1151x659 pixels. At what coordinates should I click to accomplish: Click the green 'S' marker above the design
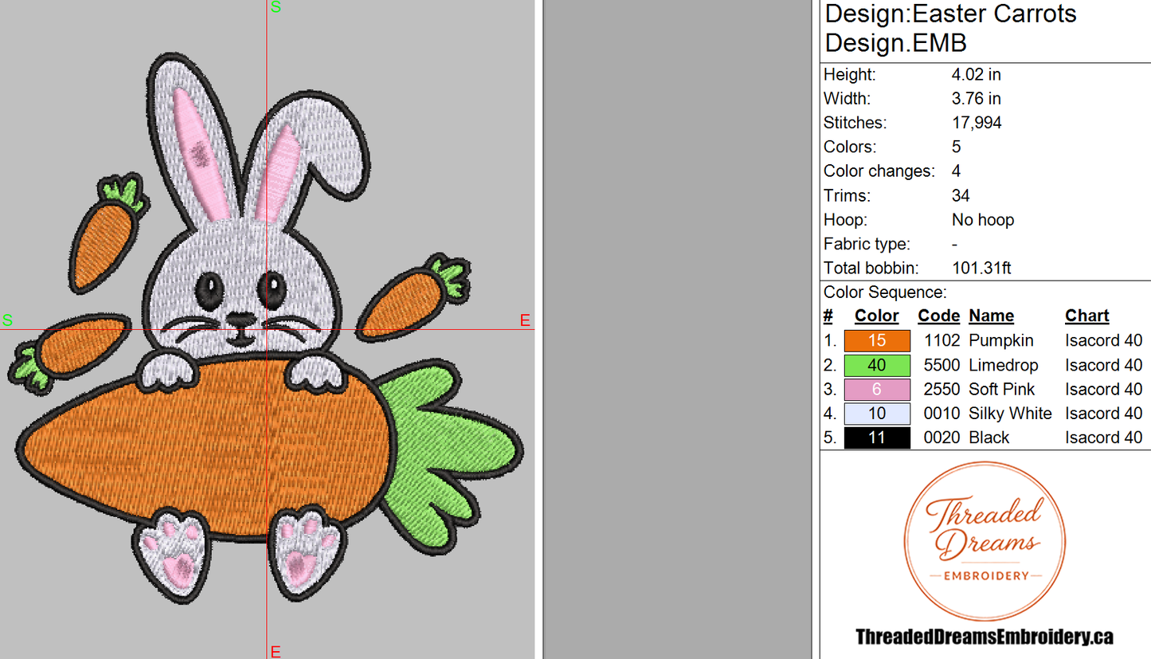click(276, 7)
